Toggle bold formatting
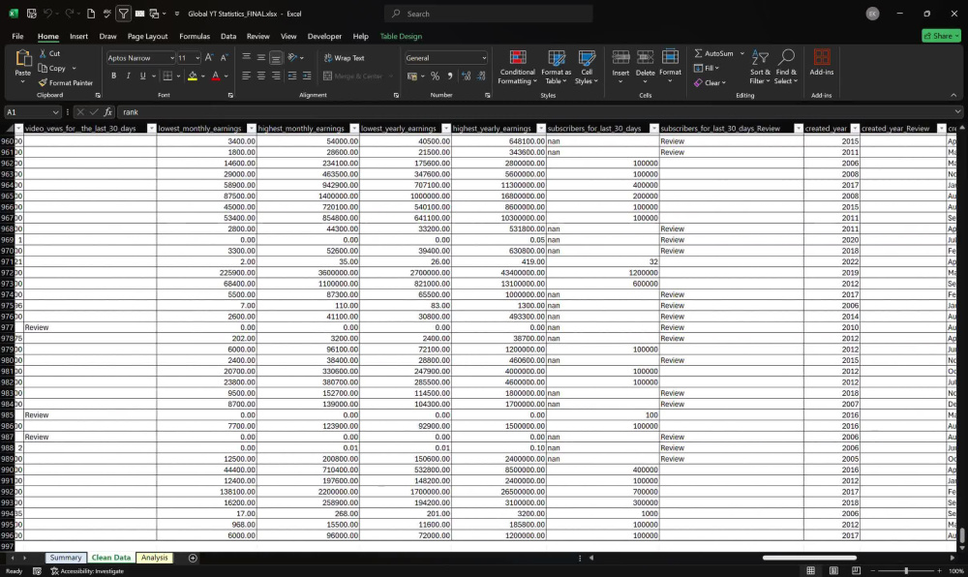968x577 pixels. click(113, 76)
